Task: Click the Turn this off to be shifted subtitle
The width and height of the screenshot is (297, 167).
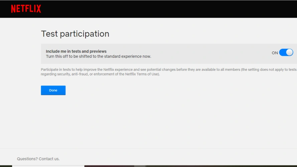Action: coord(98,56)
